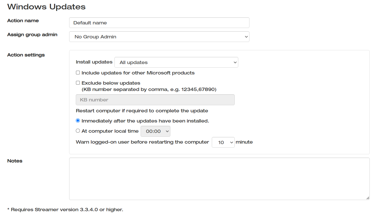Click the Assign group admin label
Screen dimensions: 372x215
32,35
